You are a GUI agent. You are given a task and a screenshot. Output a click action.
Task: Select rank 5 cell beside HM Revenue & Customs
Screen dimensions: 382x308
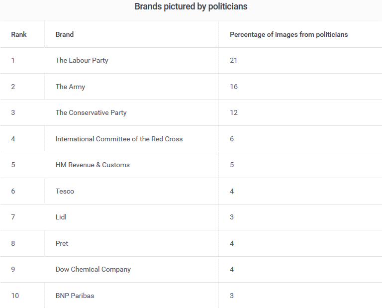(13, 165)
